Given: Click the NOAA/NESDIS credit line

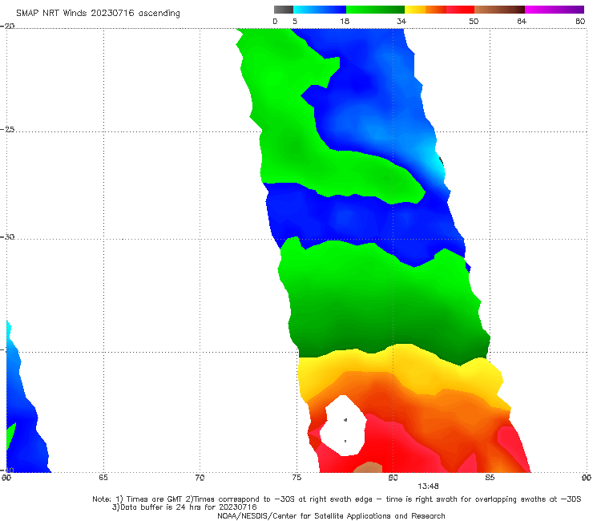Looking at the screenshot, I should click(x=331, y=516).
